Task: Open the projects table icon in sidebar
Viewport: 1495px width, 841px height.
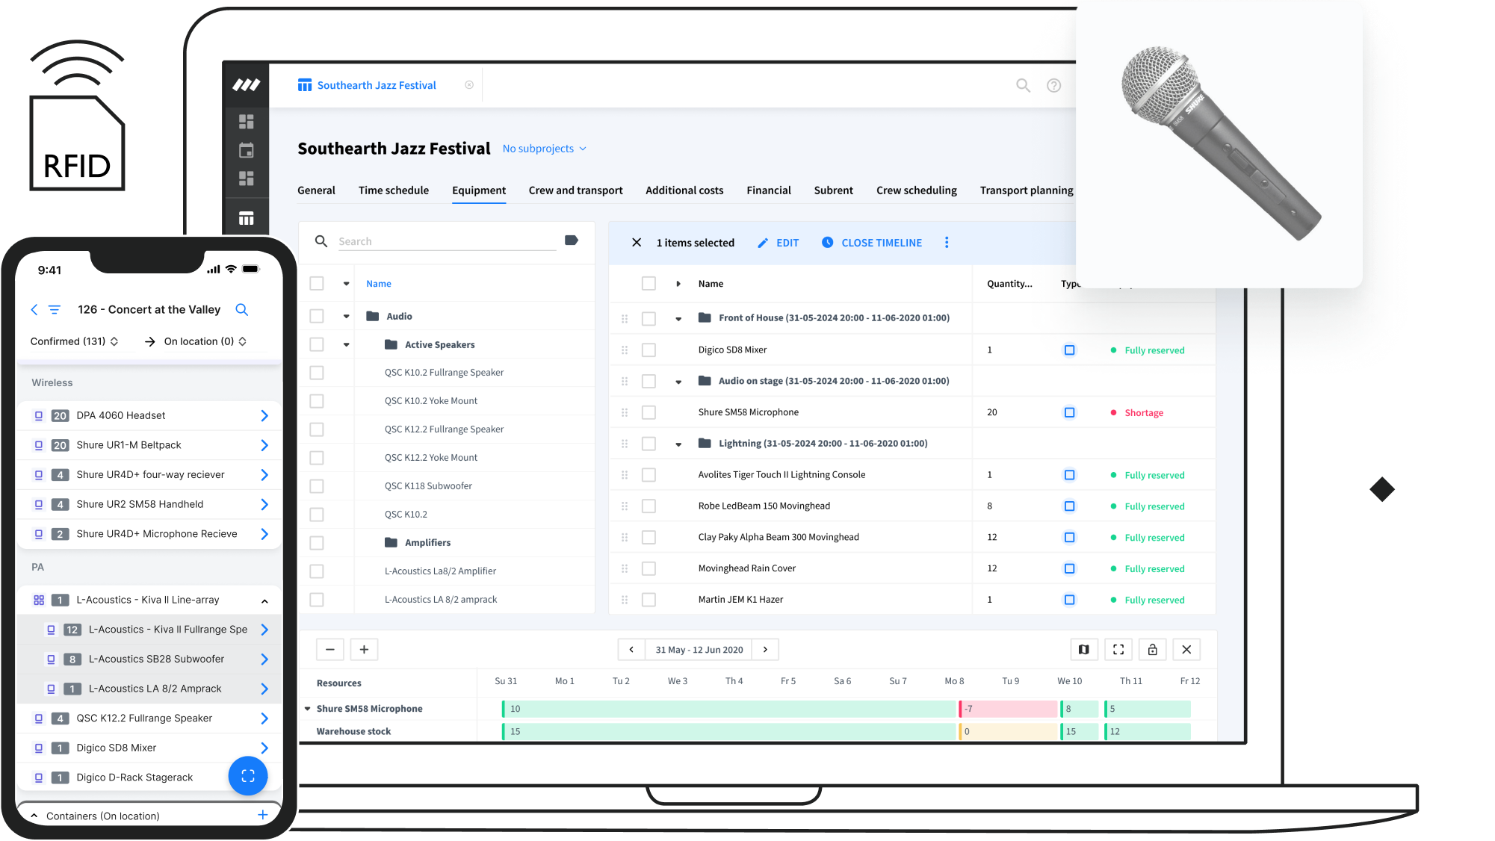Action: (246, 218)
